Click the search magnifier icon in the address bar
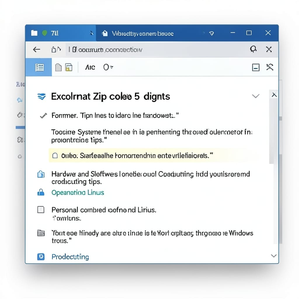 [253, 49]
